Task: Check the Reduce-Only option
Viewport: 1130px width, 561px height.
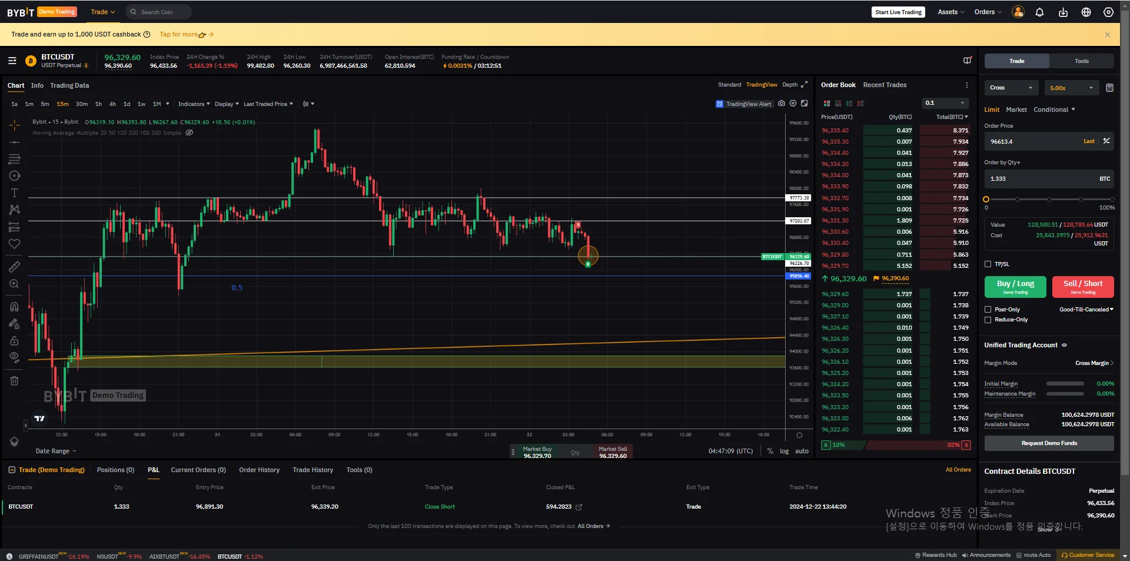Action: click(988, 320)
